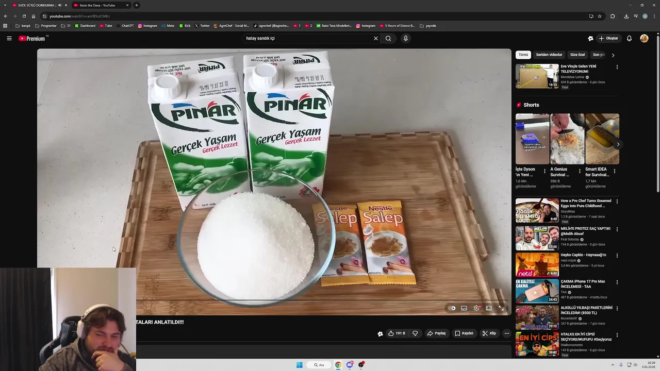Open more actions three-dot menu under video

click(x=506, y=333)
